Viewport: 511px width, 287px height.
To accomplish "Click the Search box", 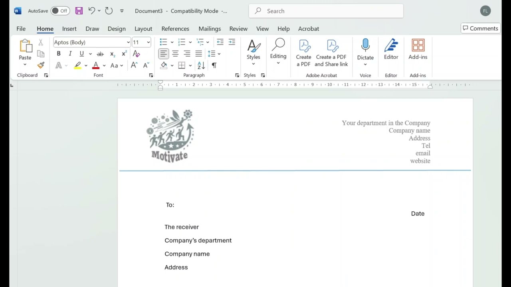I will pos(326,11).
